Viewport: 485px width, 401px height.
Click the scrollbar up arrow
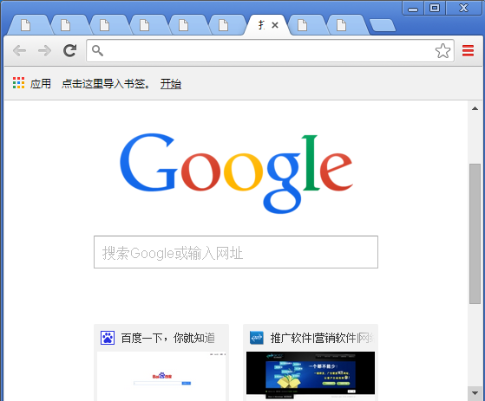475,108
